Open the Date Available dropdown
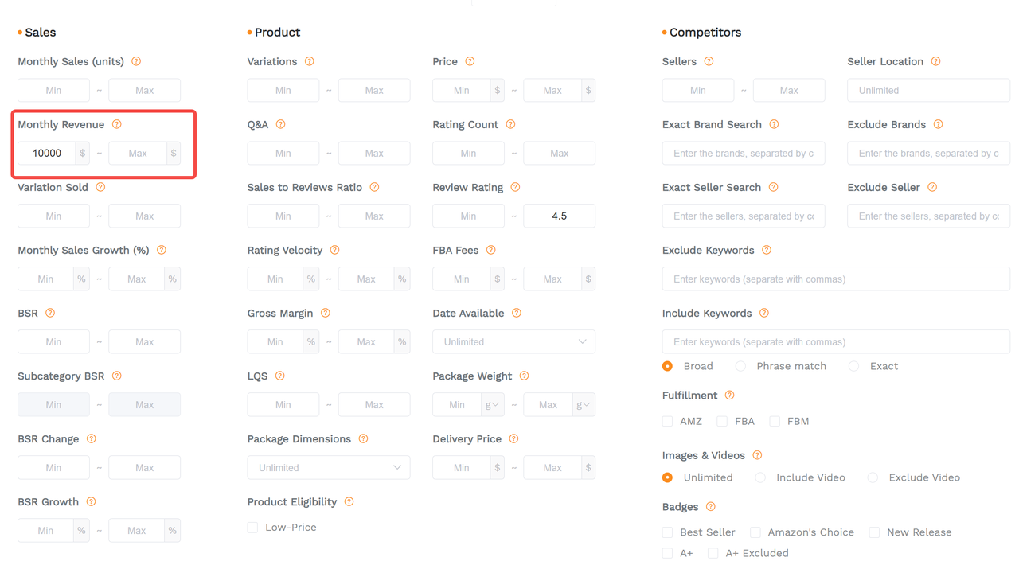The height and width of the screenshot is (569, 1019). (x=513, y=341)
